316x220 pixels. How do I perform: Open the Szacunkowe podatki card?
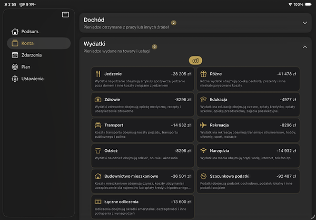pos(248,180)
